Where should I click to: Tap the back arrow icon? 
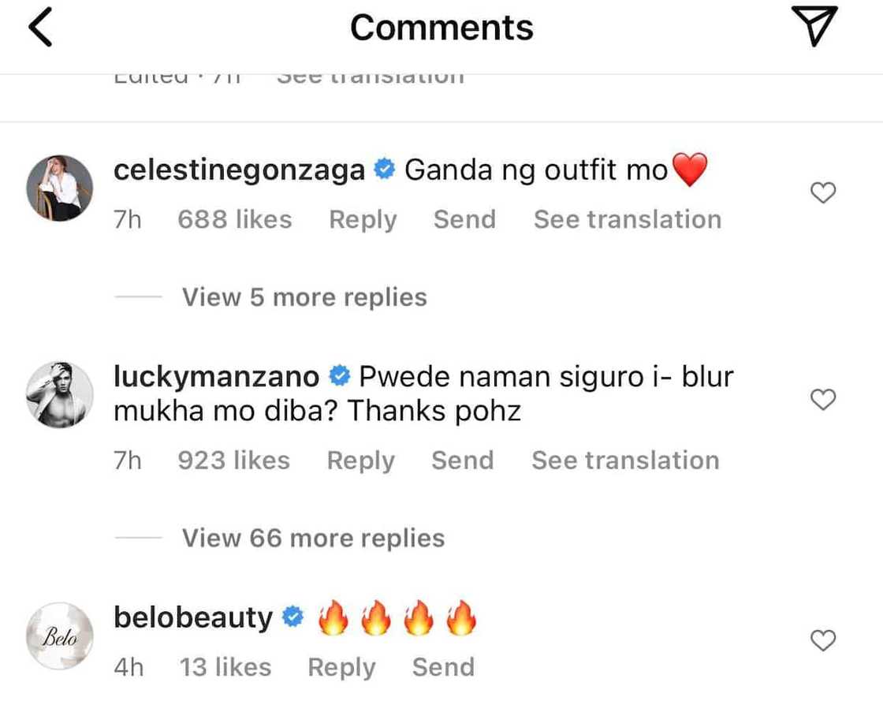click(x=40, y=29)
